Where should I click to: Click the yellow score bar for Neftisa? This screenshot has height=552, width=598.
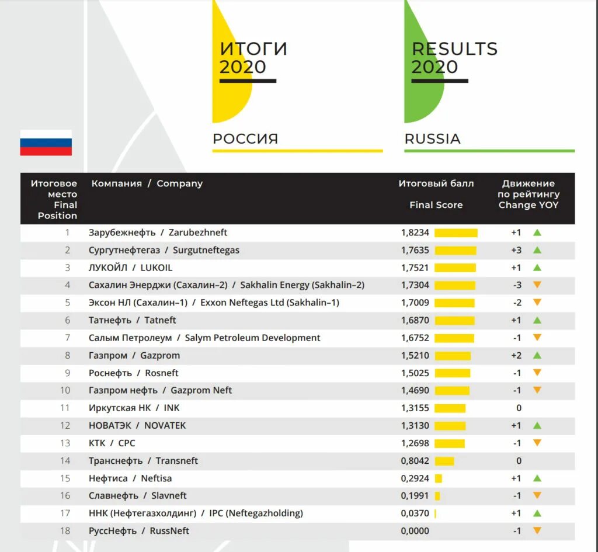point(438,478)
